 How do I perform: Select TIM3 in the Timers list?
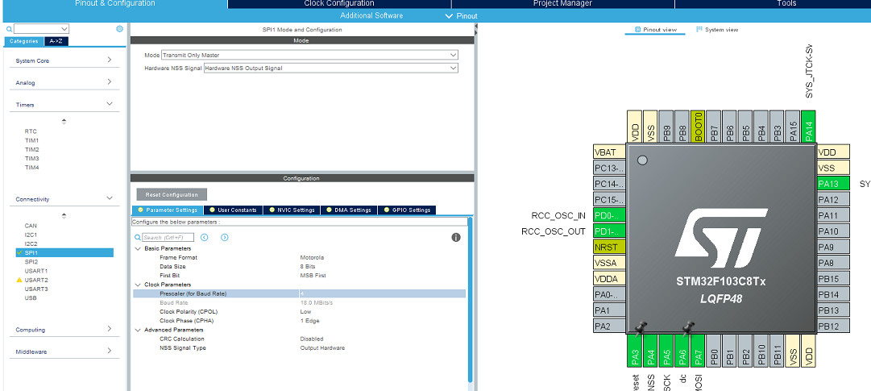[x=31, y=159]
